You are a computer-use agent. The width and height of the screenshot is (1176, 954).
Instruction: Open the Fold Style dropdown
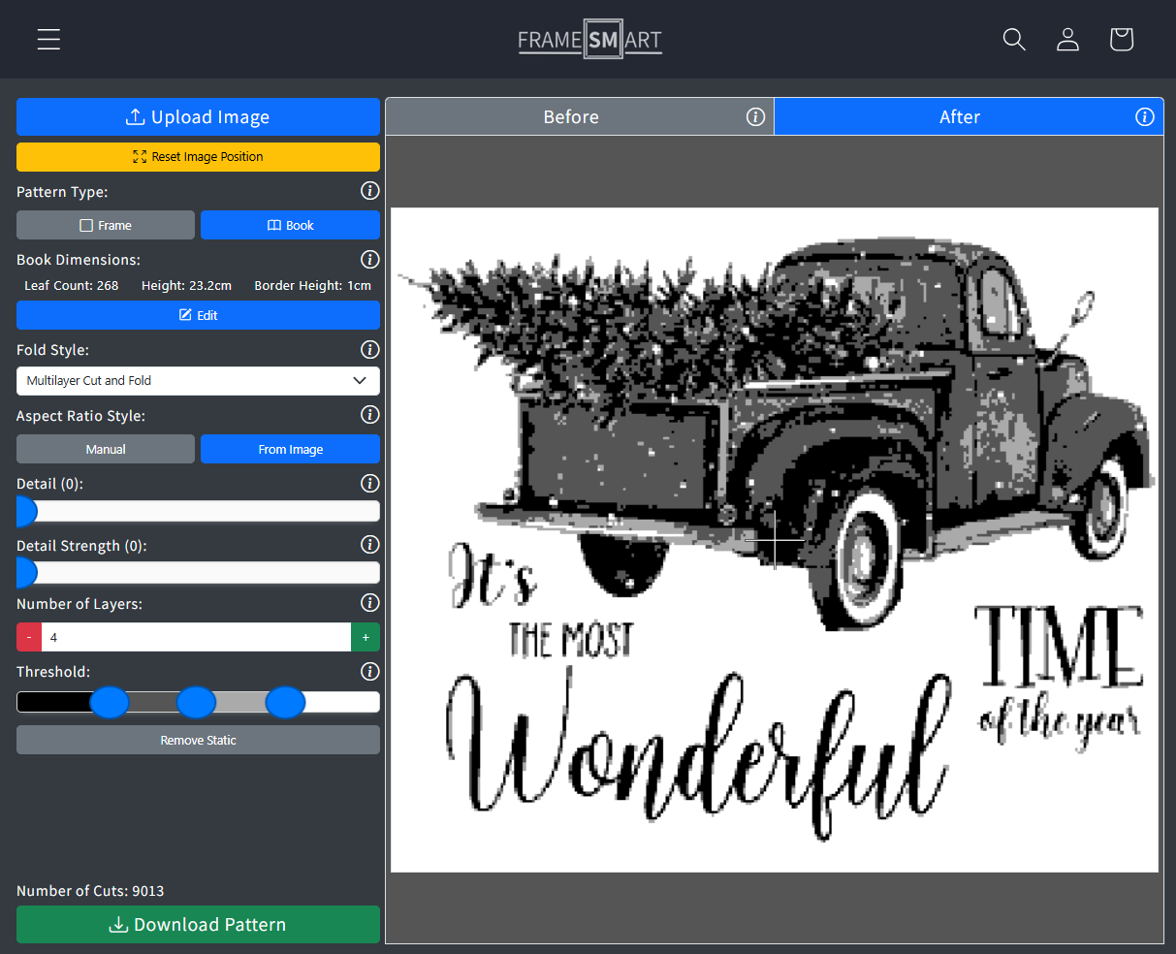pos(198,381)
